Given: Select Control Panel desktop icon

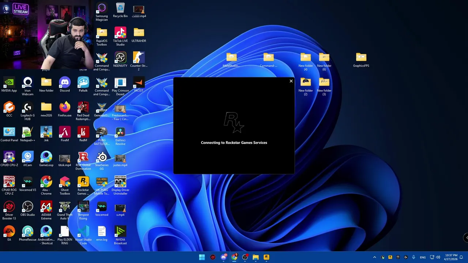Looking at the screenshot, I should (x=9, y=134).
